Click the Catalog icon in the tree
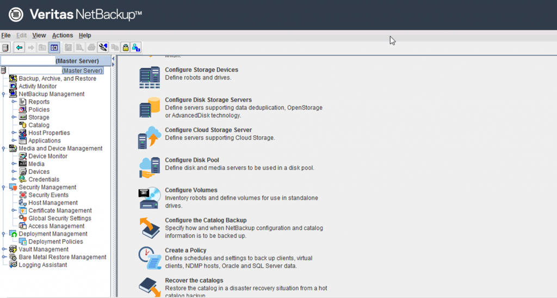 tap(22, 125)
